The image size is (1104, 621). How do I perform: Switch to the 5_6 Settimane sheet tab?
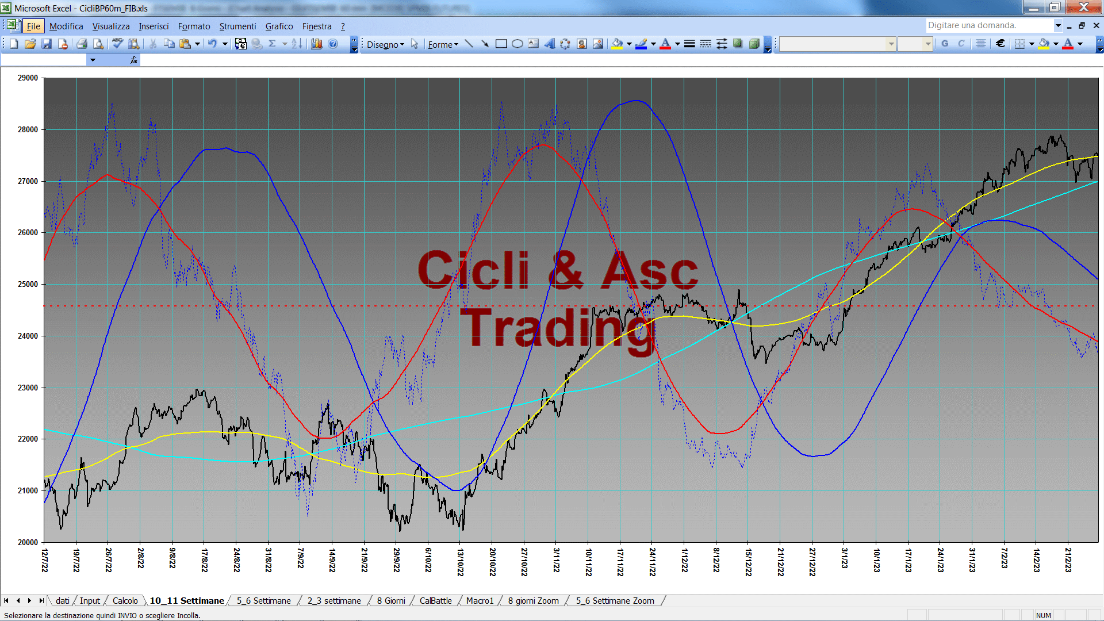[263, 600]
